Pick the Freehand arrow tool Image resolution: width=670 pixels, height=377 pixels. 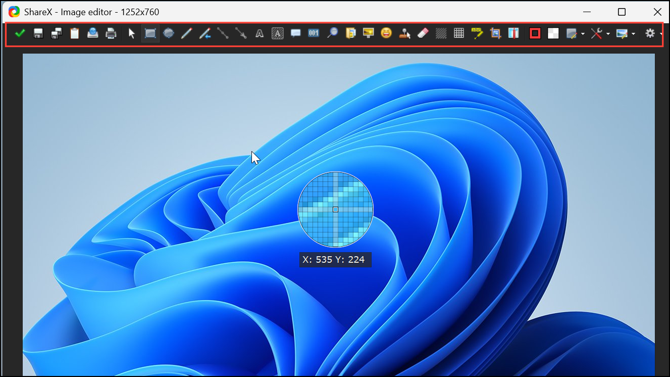click(205, 33)
